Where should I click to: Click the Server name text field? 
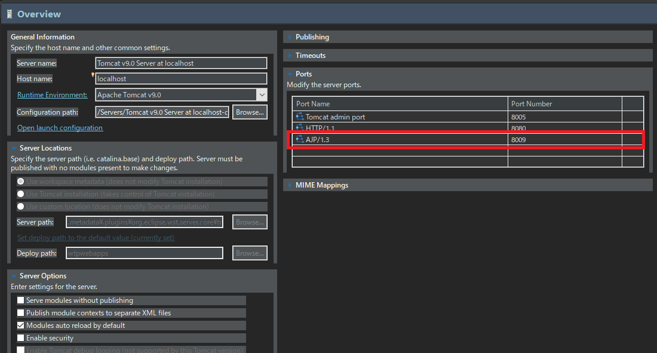point(181,63)
